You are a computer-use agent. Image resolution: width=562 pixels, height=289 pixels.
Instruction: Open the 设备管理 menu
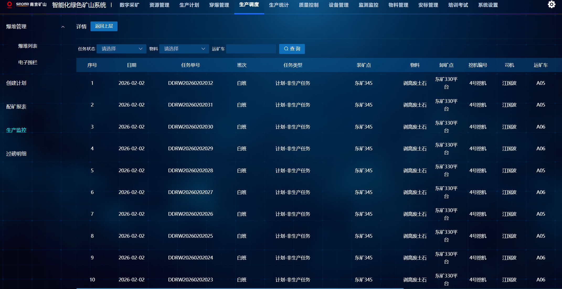(x=339, y=5)
